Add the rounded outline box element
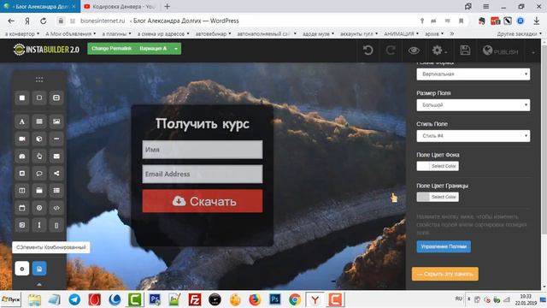Viewport: 547px width, 308px height. [x=39, y=98]
